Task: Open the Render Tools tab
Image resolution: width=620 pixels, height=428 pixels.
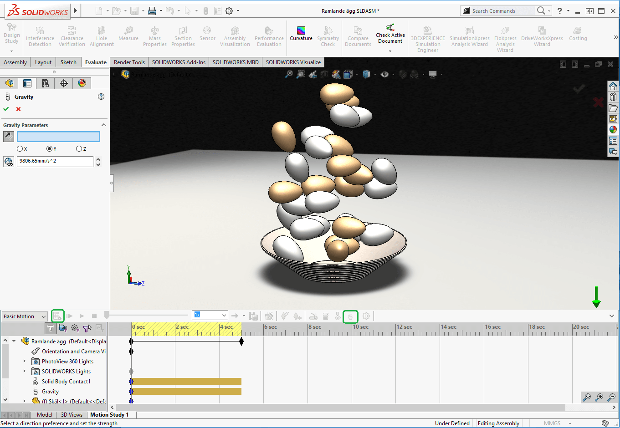Action: tap(129, 62)
